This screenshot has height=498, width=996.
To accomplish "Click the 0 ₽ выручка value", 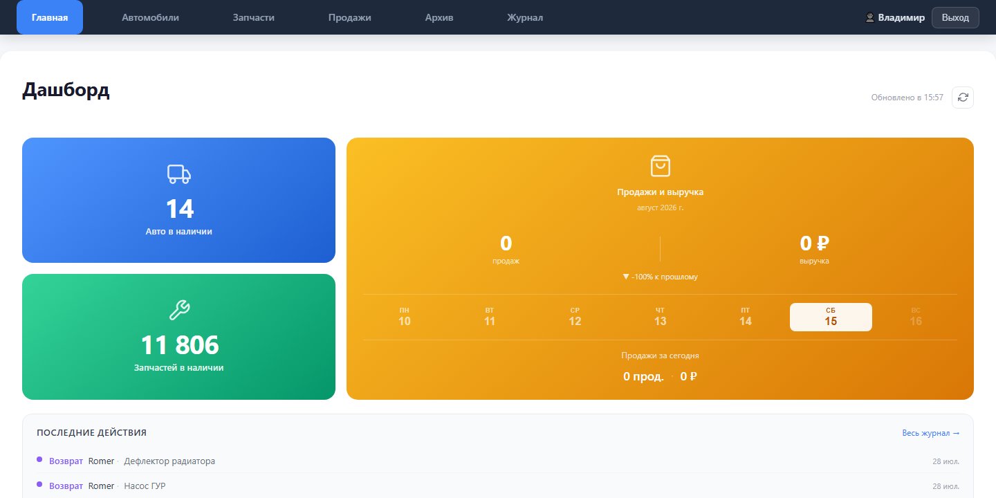I will [814, 243].
